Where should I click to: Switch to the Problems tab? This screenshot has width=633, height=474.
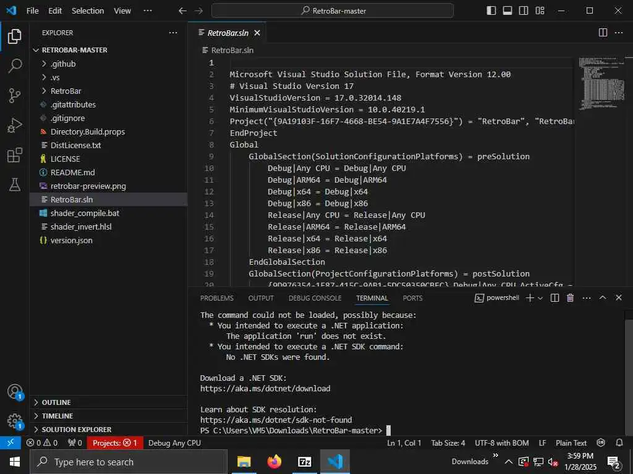tap(217, 298)
